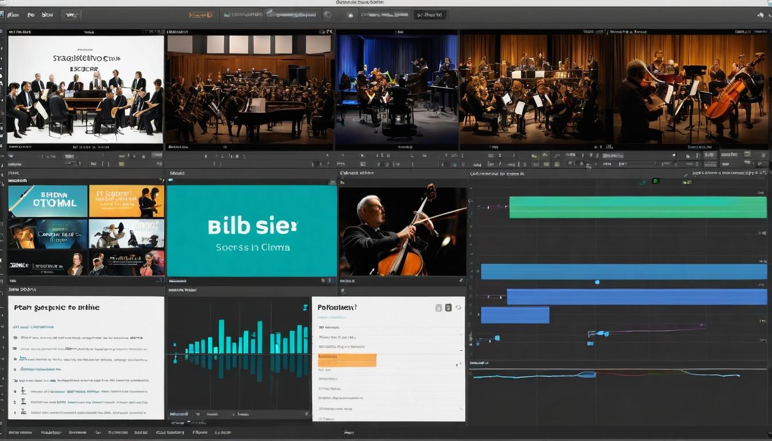Click the right end of the purple keyframe line

[702, 326]
